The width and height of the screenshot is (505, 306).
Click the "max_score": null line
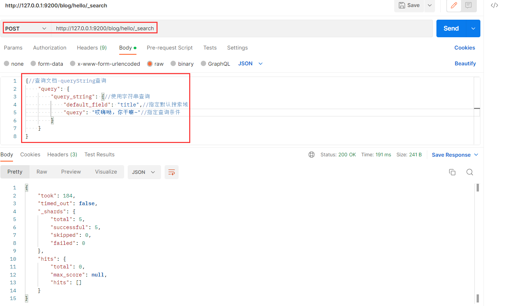coord(79,275)
